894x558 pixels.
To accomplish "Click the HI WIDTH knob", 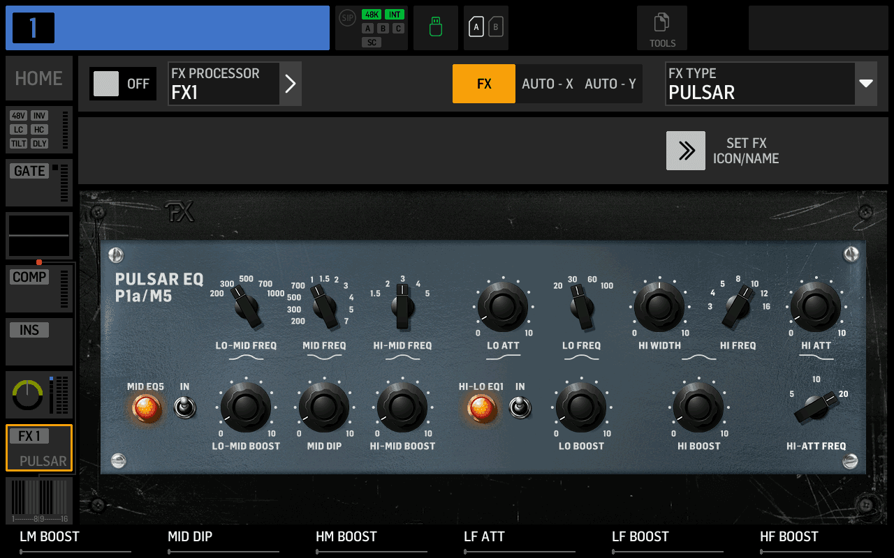I will 659,307.
